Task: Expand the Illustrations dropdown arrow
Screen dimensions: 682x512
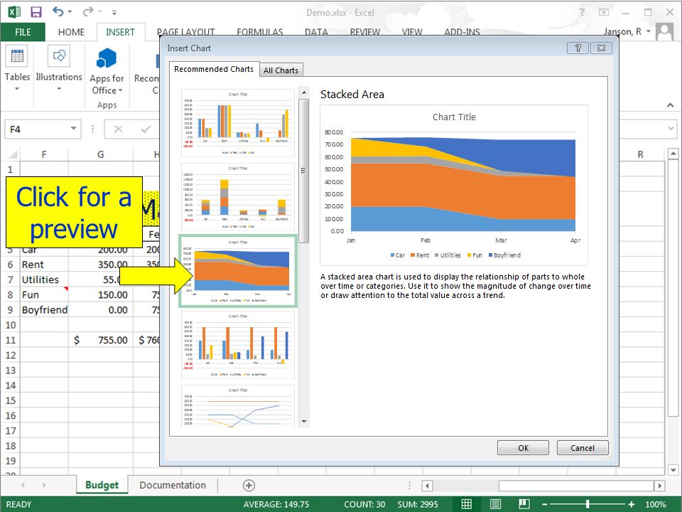Action: (59, 89)
